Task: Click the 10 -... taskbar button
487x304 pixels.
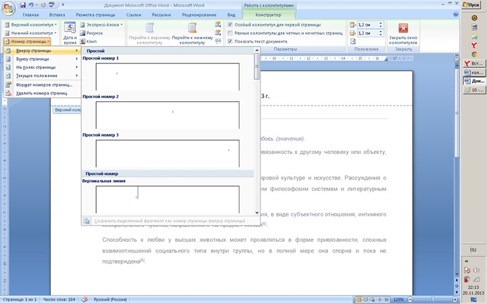Action: pos(474,90)
